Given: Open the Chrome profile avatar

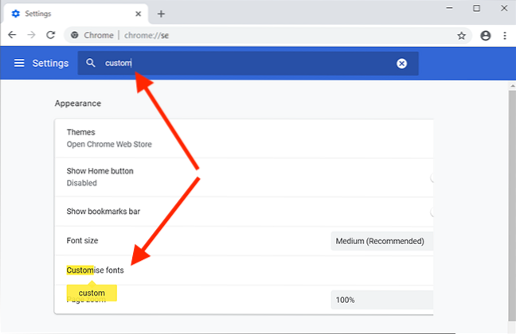Looking at the screenshot, I should tap(486, 35).
